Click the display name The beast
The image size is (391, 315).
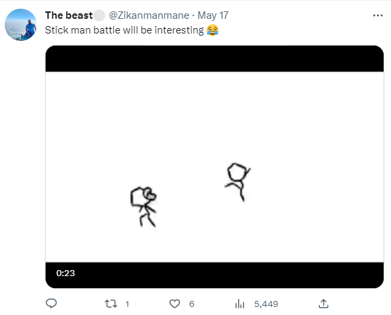pyautogui.click(x=69, y=15)
